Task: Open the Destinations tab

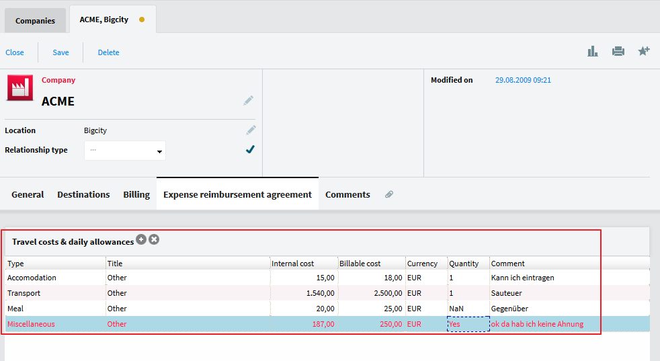Action: pos(83,194)
